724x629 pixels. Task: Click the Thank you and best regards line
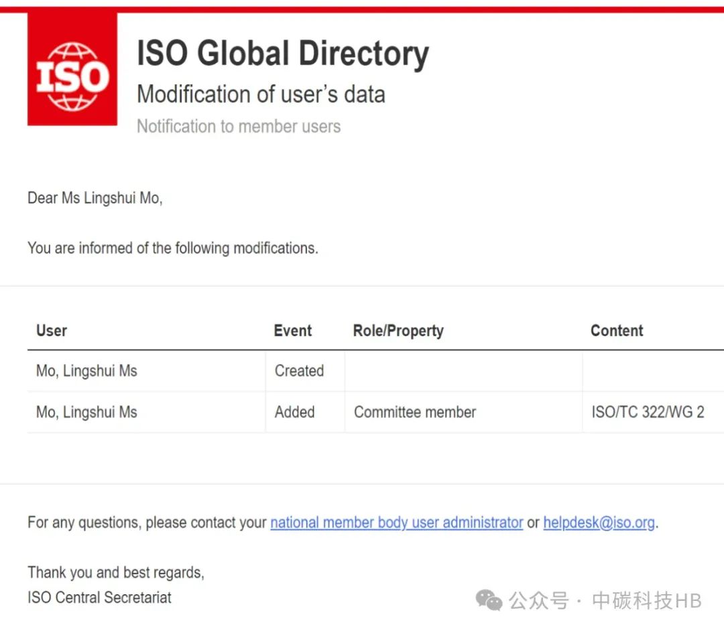116,573
